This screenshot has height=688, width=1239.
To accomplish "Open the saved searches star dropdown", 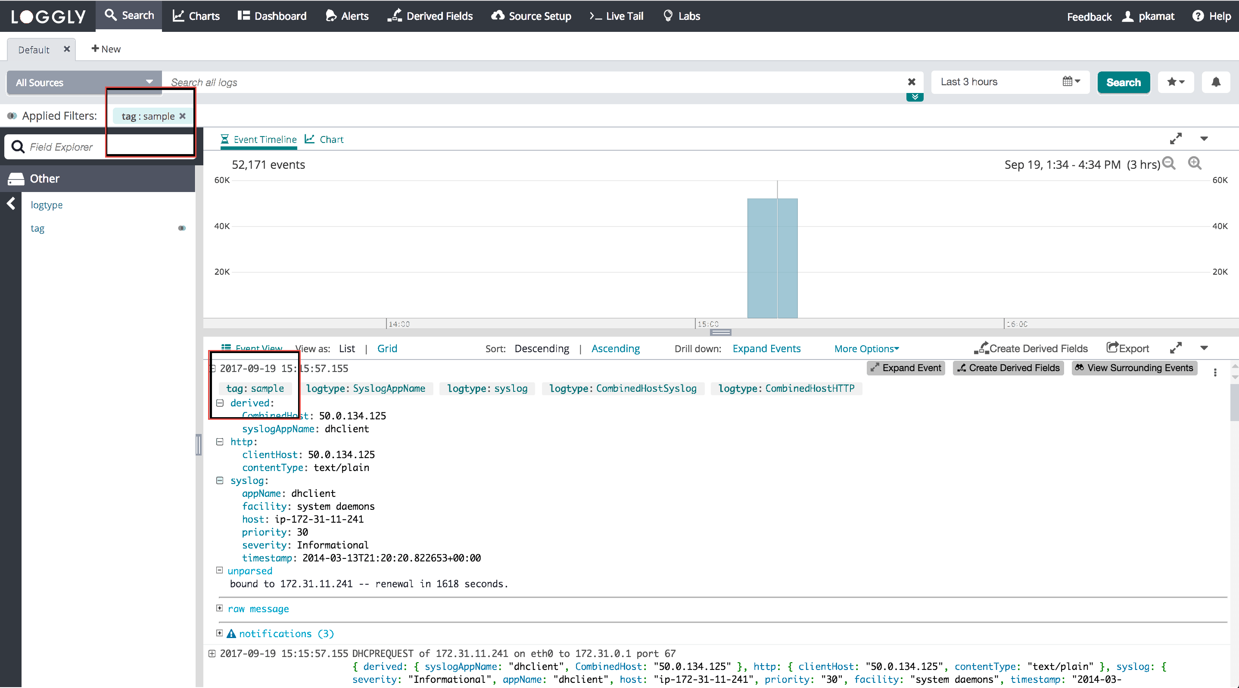I will tap(1176, 82).
